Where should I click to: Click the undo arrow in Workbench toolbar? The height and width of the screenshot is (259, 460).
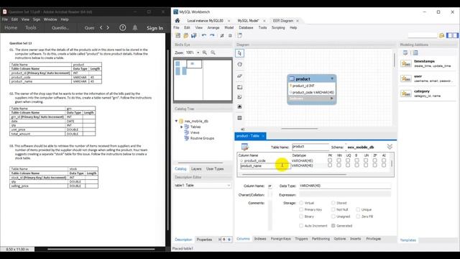[204, 35]
